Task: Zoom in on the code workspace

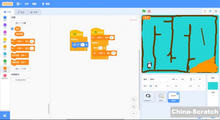Action: (x=134, y=99)
